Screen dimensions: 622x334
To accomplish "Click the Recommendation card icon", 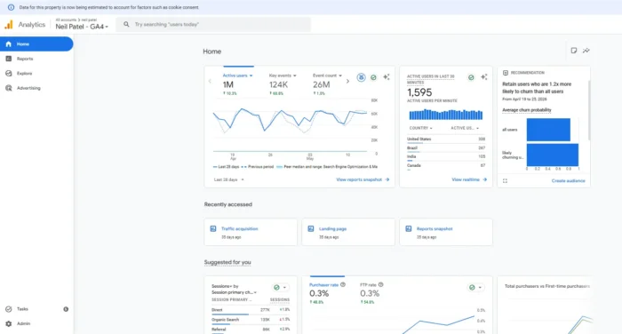I will coord(506,73).
